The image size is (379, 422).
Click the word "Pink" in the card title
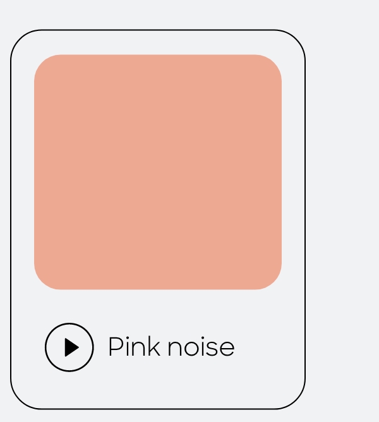click(134, 347)
